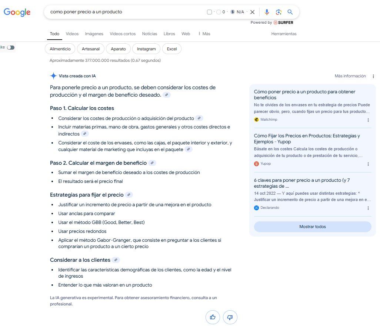This screenshot has height=328, width=380.
Task: Click 'Usar anclas para comparar' bullet
Action: click(x=87, y=213)
